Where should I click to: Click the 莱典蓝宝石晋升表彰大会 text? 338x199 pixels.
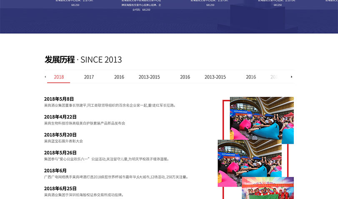tap(63, 141)
